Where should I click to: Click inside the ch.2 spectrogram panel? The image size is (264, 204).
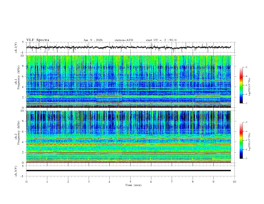(x=129, y=137)
